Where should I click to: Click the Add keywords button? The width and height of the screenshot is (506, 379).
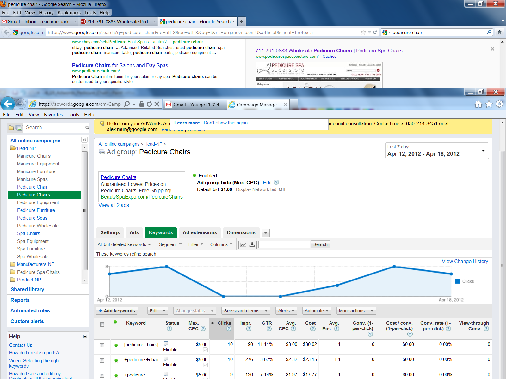[117, 311]
